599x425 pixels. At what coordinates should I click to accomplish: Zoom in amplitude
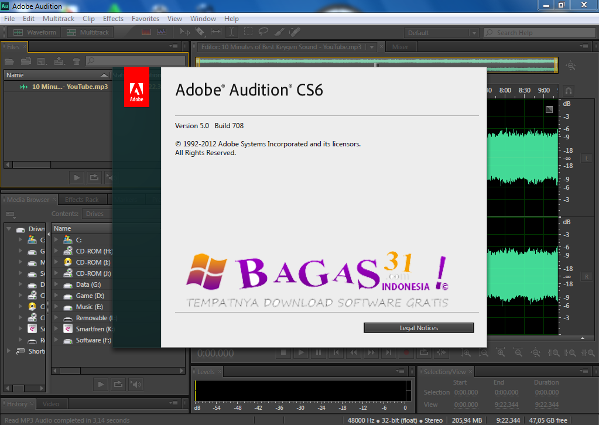(466, 353)
